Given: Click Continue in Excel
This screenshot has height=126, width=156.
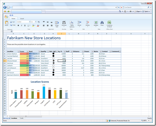Looking at the screenshot, I should point(109,24).
